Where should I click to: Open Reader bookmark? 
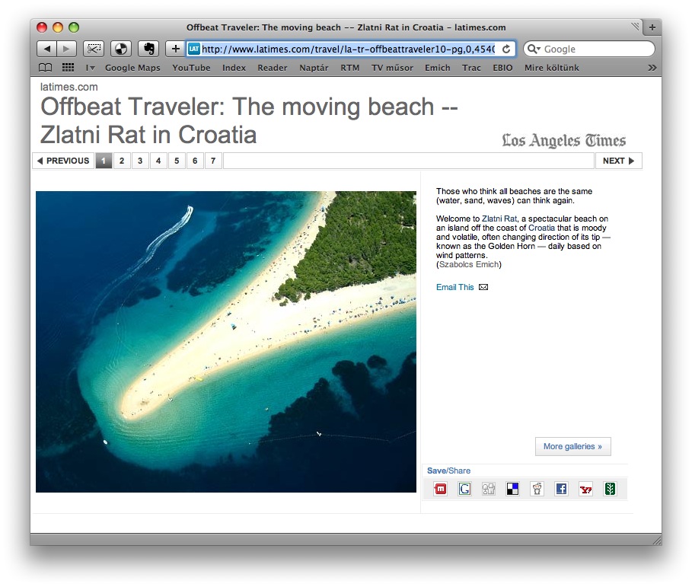coord(273,68)
